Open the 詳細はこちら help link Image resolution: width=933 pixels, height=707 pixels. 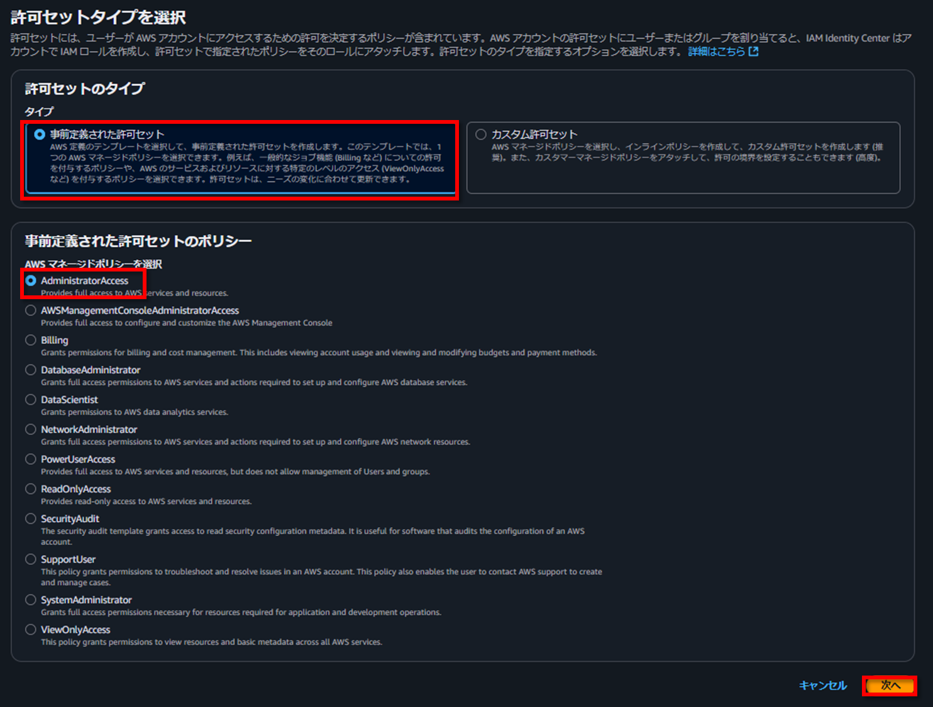[x=716, y=52]
